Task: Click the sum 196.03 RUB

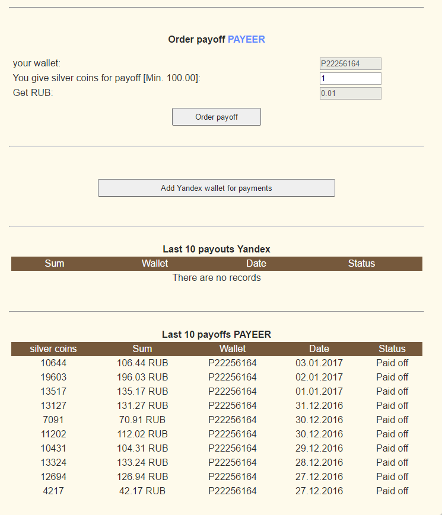Action: tap(142, 377)
